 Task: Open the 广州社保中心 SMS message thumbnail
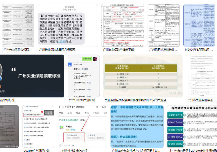(68, 25)
